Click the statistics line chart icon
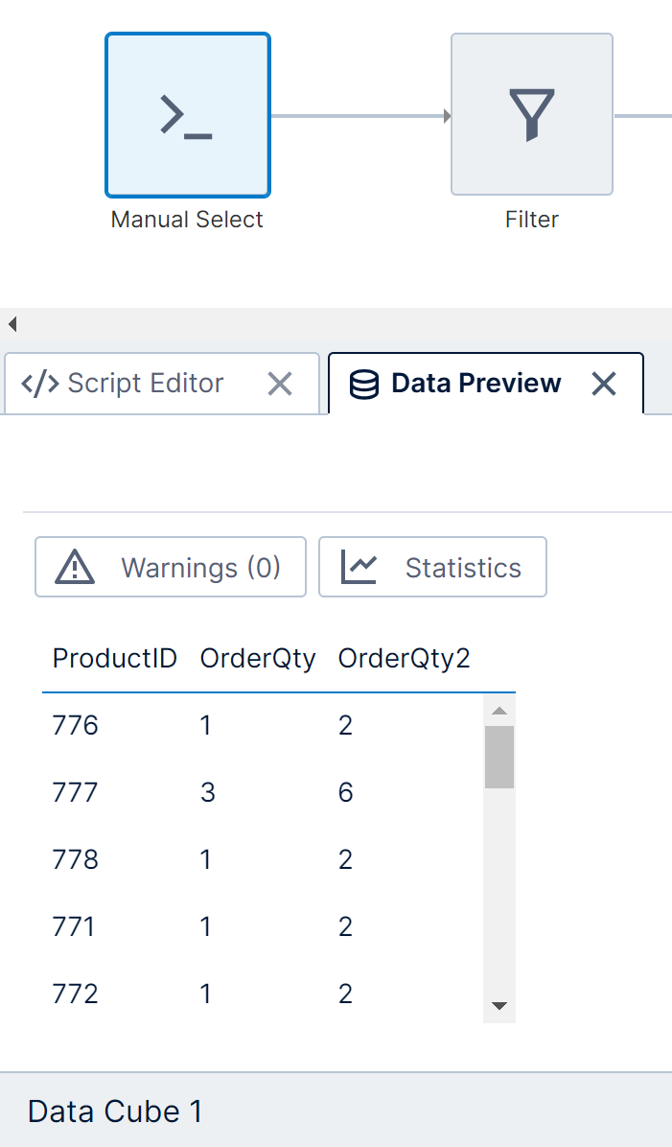The image size is (672, 1147). (359, 568)
